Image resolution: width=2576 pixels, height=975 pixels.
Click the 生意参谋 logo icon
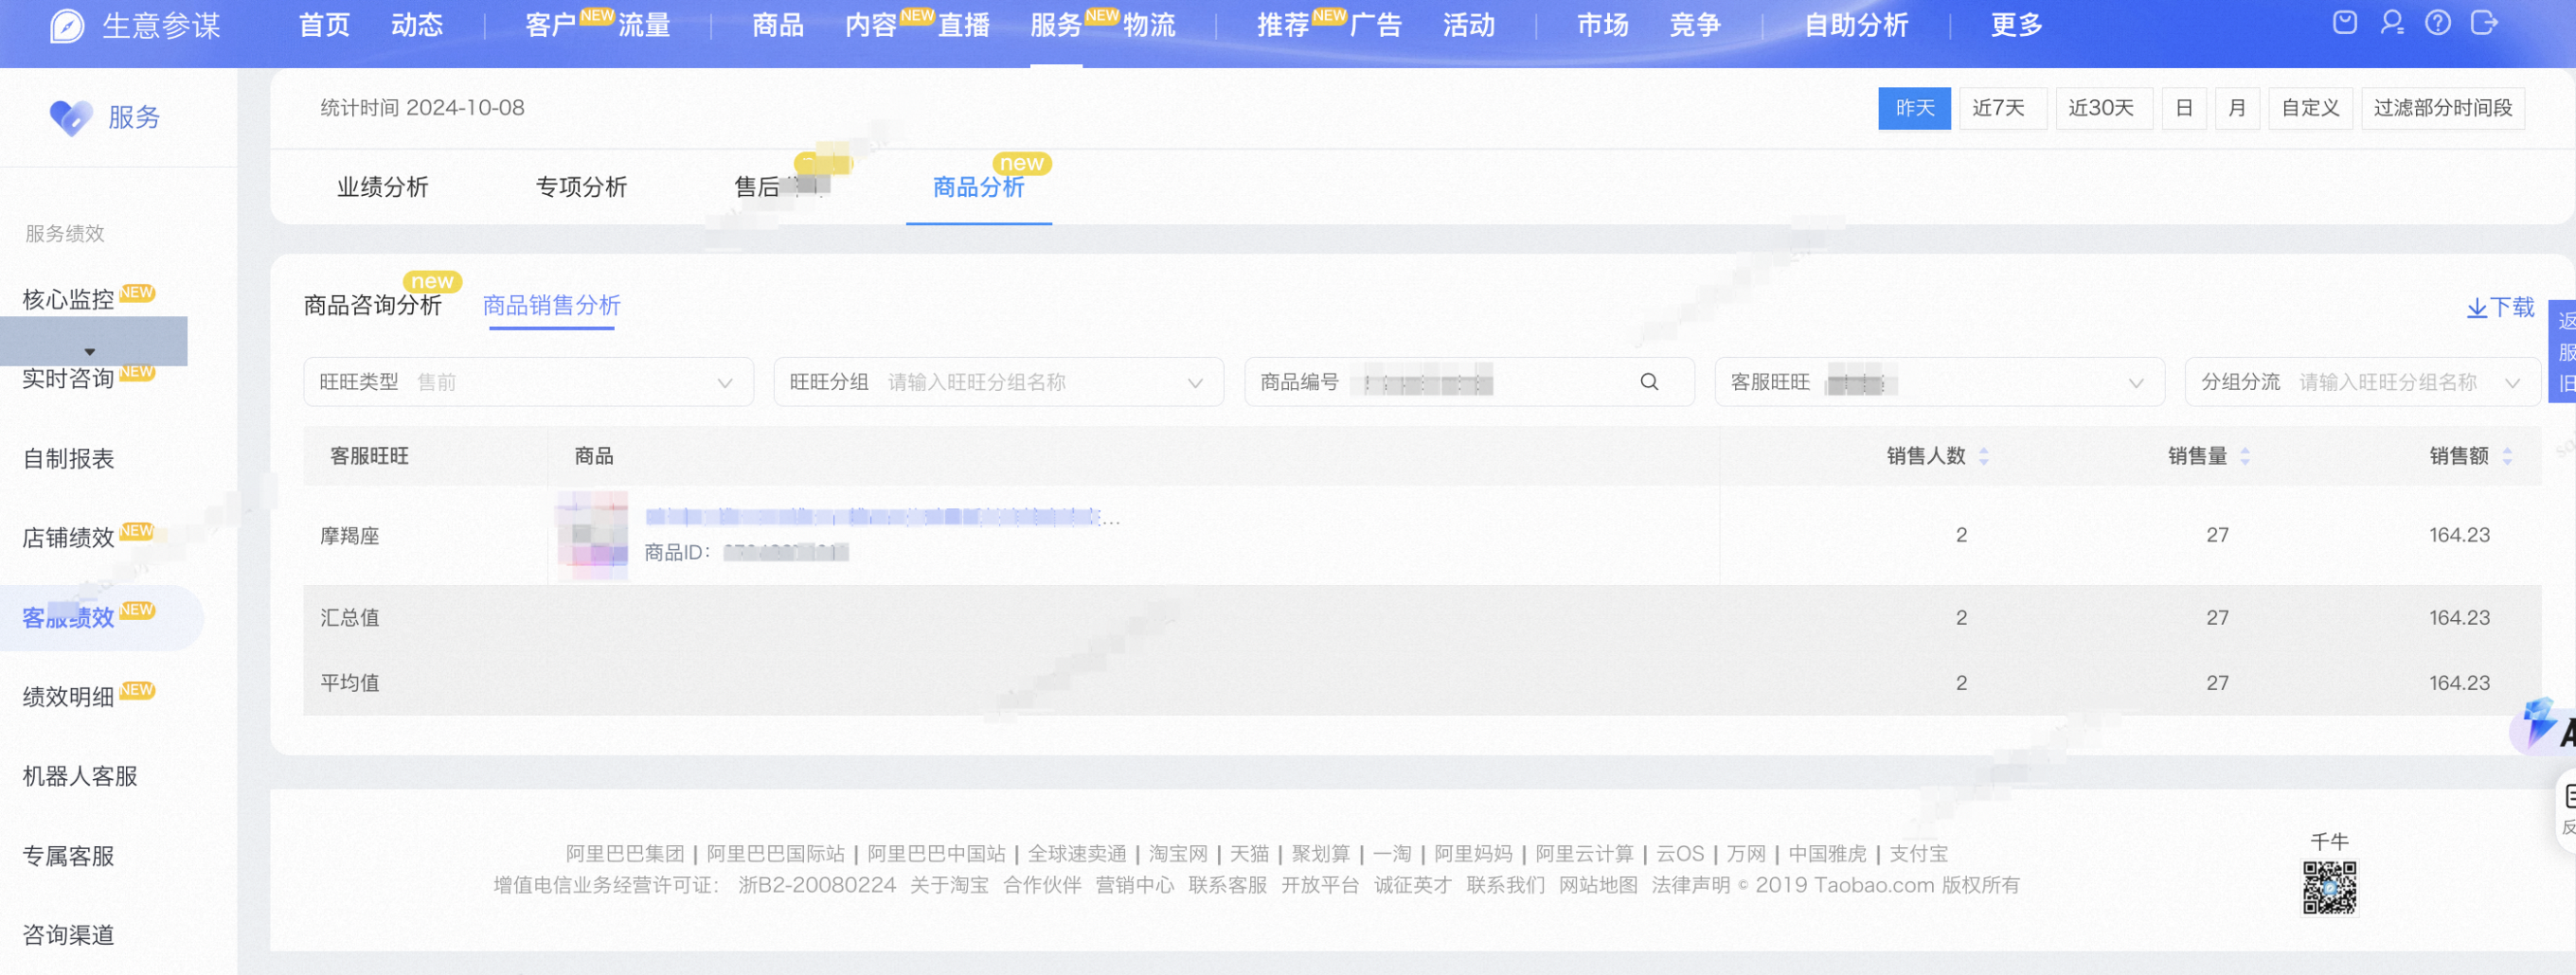(67, 25)
